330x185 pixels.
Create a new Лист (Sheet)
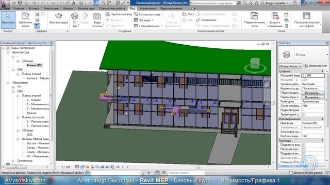tap(188, 14)
